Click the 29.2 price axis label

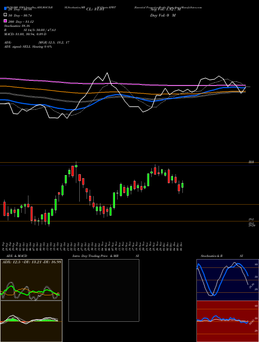coord(251,219)
